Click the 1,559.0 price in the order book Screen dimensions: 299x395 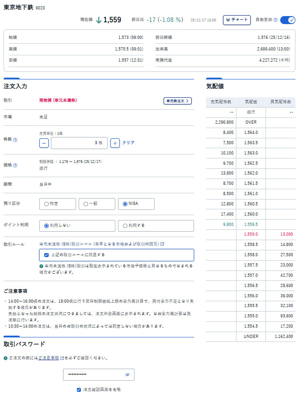251,233
